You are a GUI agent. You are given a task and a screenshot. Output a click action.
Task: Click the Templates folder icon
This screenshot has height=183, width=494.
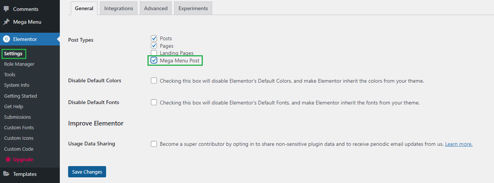(x=6, y=174)
